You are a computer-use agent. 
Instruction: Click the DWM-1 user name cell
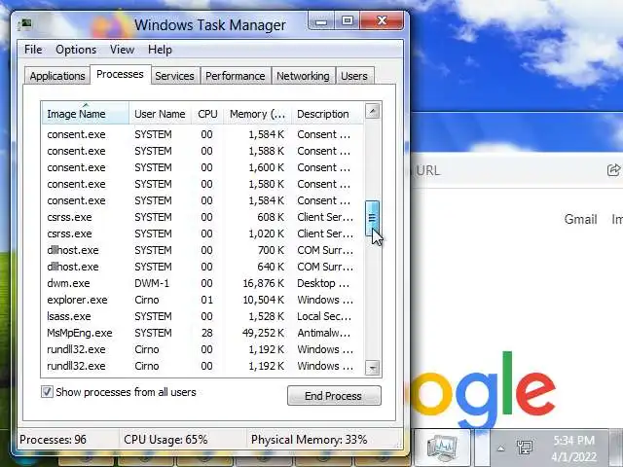click(x=152, y=283)
